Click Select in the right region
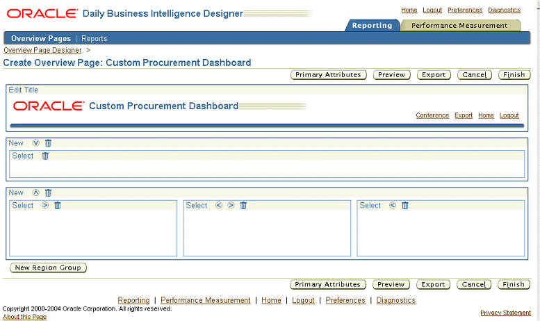Image resolution: width=540 pixels, height=321 pixels. coord(370,205)
